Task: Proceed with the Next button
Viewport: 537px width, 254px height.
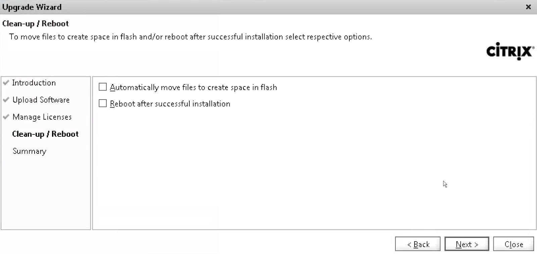Action: pos(467,244)
